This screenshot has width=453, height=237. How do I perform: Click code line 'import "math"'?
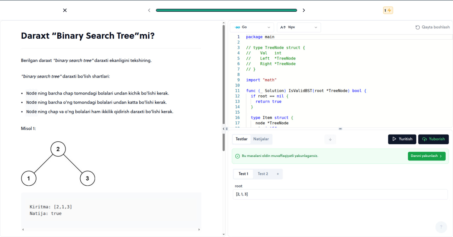pos(261,80)
